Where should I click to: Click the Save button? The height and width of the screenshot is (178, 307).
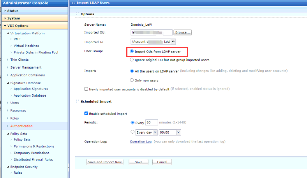click(138, 162)
